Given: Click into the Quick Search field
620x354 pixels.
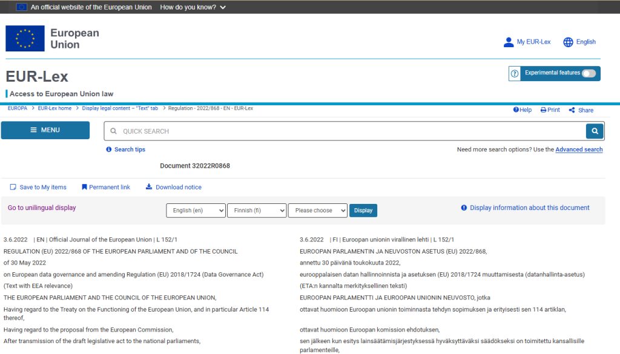Looking at the screenshot, I should point(345,131).
